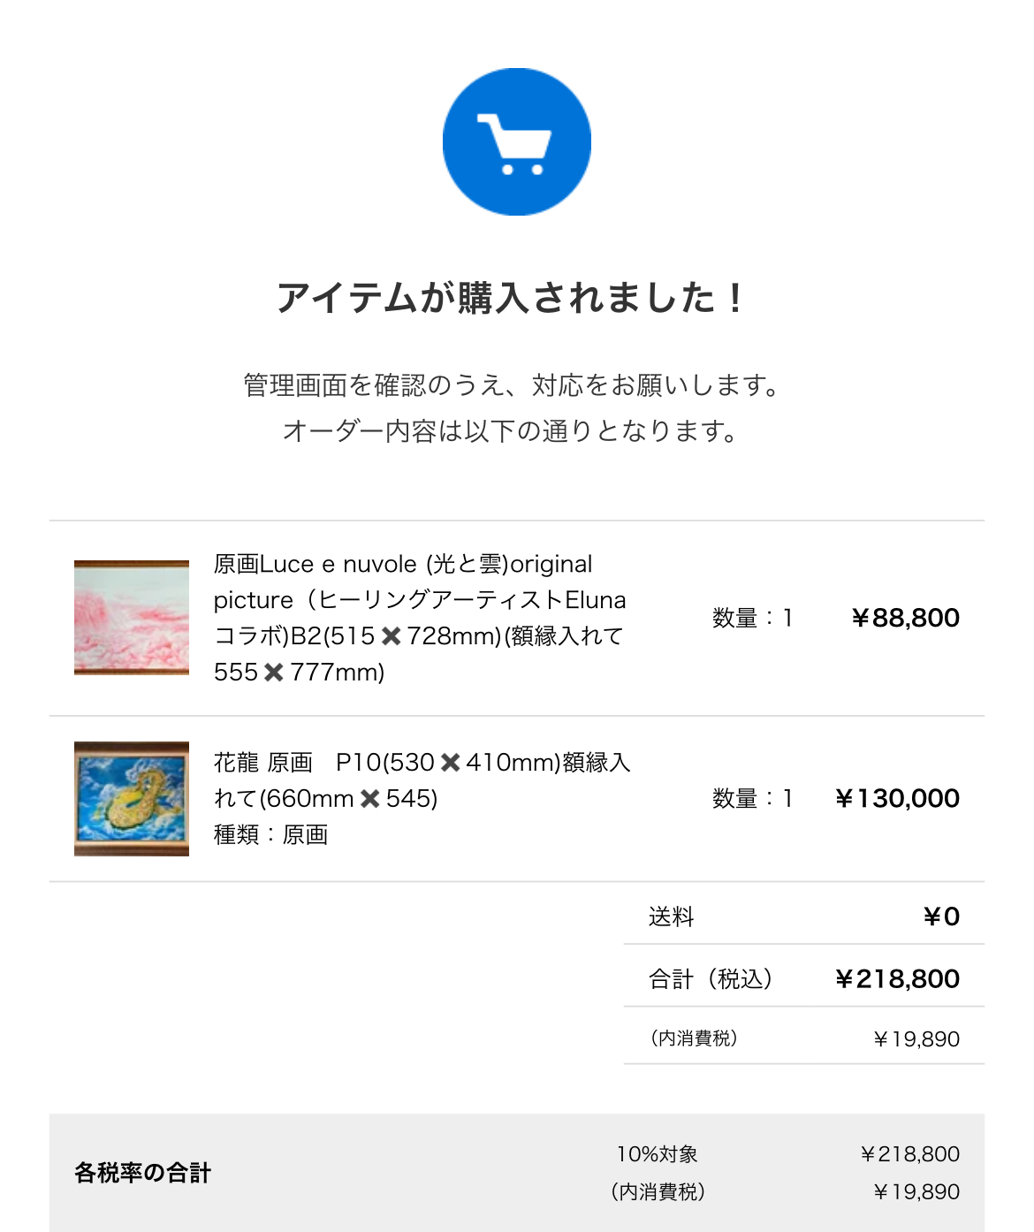Click the blue shopping cart icon
The height and width of the screenshot is (1232, 1034).
pyautogui.click(x=516, y=142)
